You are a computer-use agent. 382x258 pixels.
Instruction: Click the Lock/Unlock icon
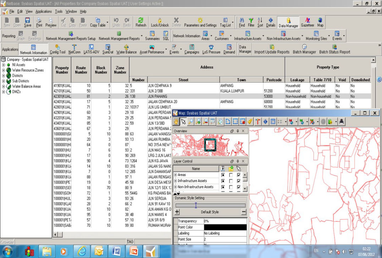tap(160, 22)
